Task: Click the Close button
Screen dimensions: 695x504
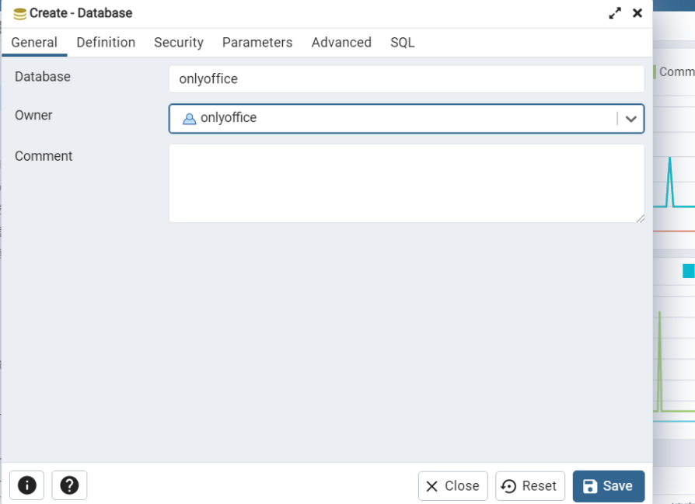Action: 453,486
